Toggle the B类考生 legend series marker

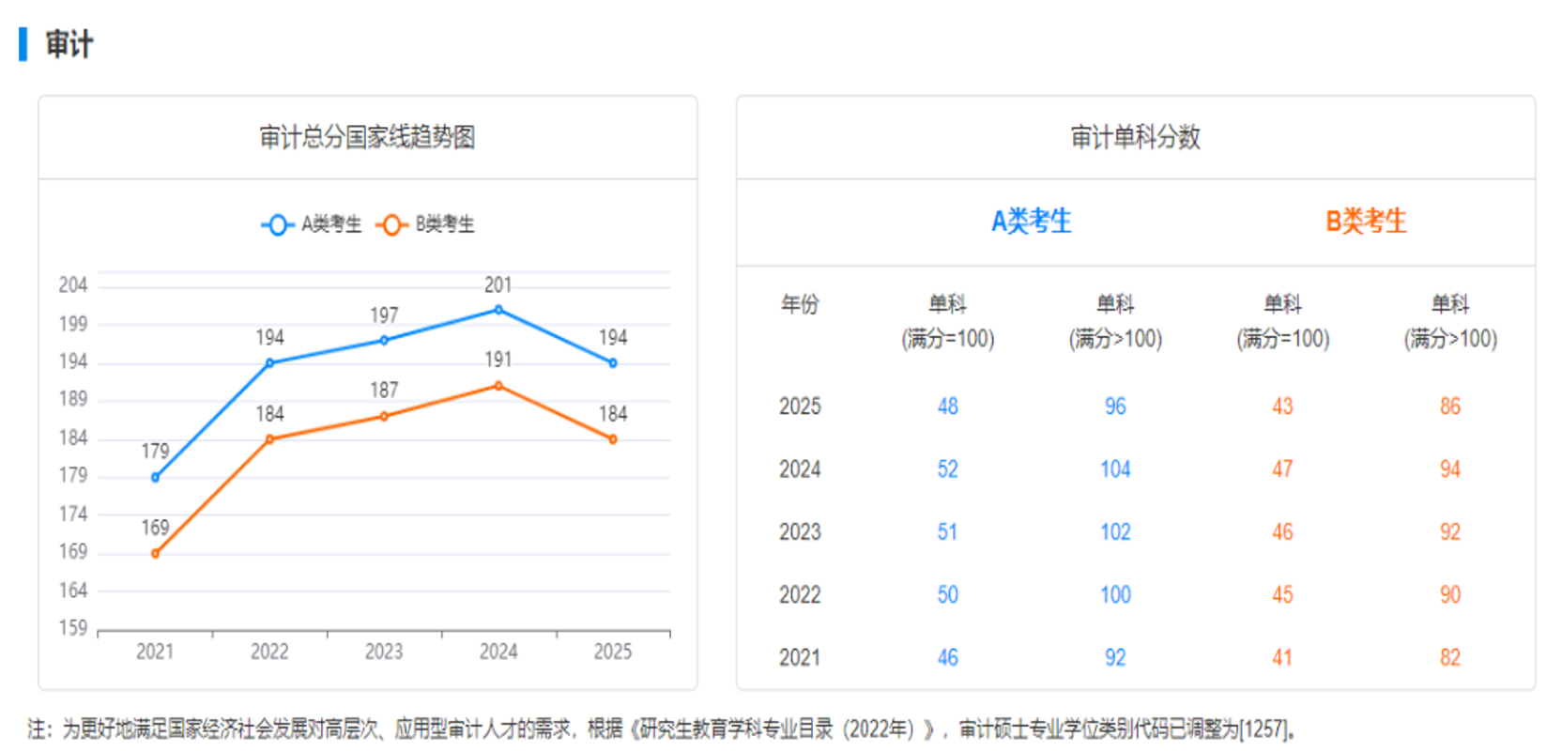click(x=391, y=225)
